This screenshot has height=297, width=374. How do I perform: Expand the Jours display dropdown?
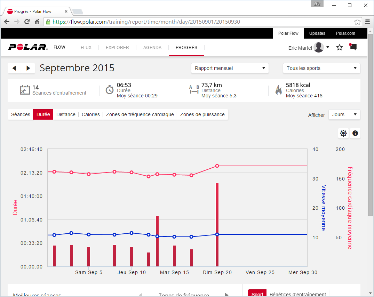(x=344, y=114)
